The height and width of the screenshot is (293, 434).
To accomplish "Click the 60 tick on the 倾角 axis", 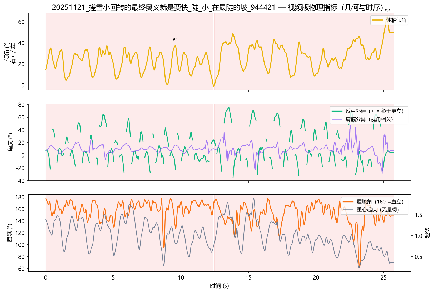I will [22, 22].
